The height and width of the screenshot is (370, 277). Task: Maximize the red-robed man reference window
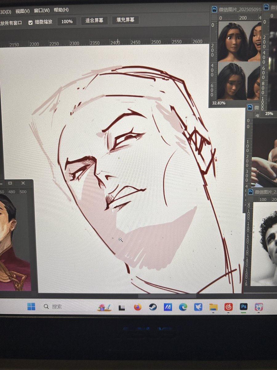[x=10, y=183]
